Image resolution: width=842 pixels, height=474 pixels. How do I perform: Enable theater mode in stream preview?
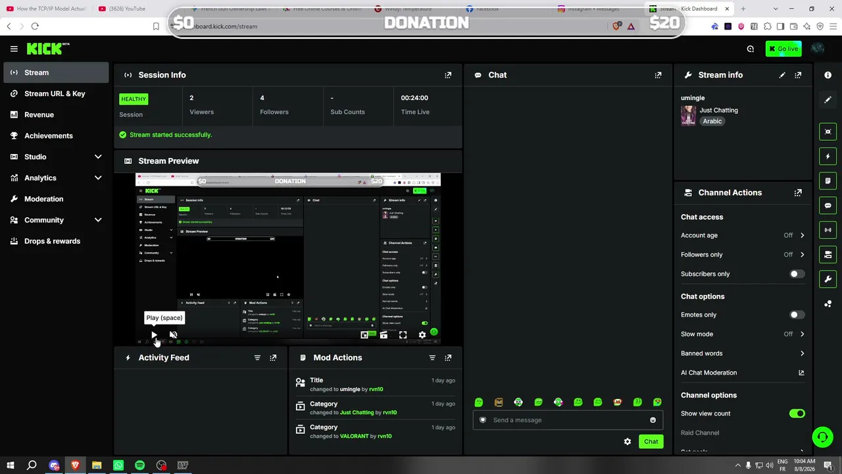tap(384, 335)
